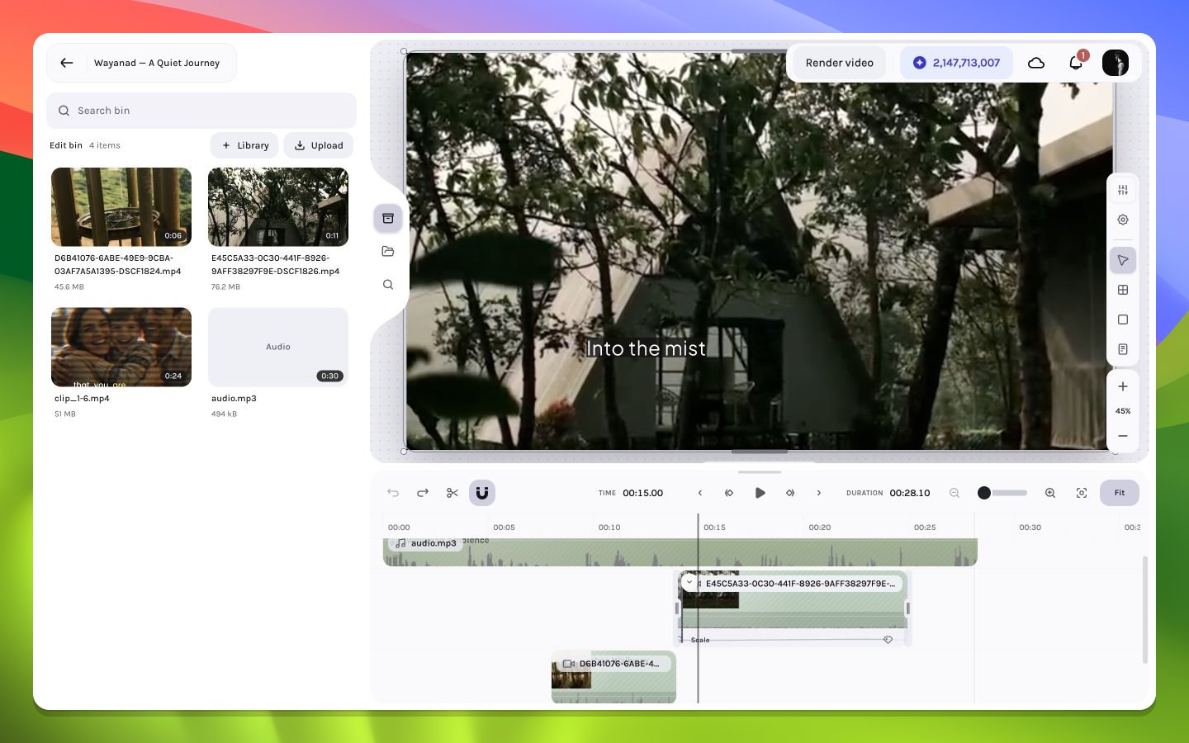
Task: Open the edit bin archive panel icon
Action: point(388,218)
